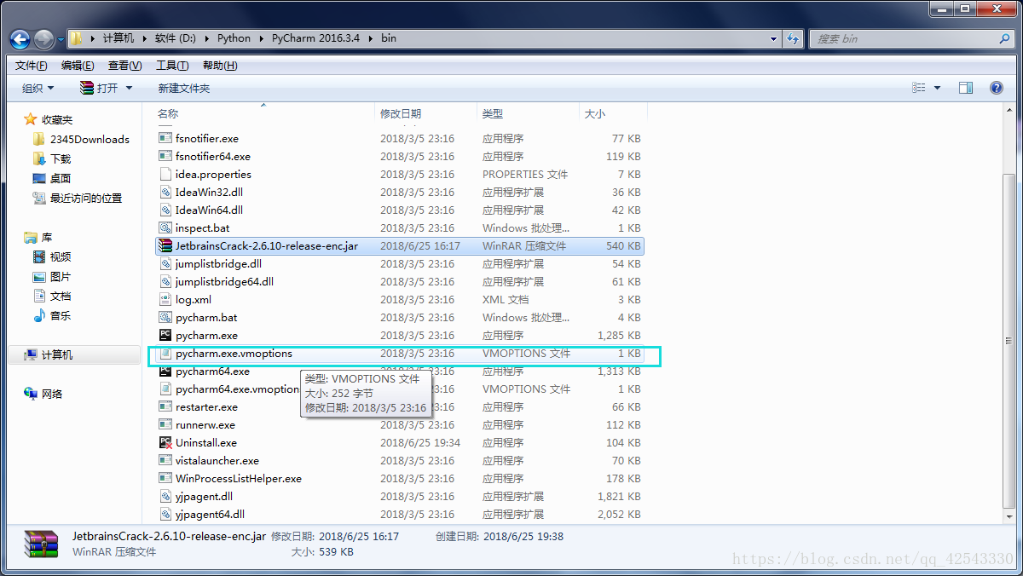The height and width of the screenshot is (576, 1023).
Task: Open the recent pages dropdown near navigation arrows
Action: coord(61,39)
